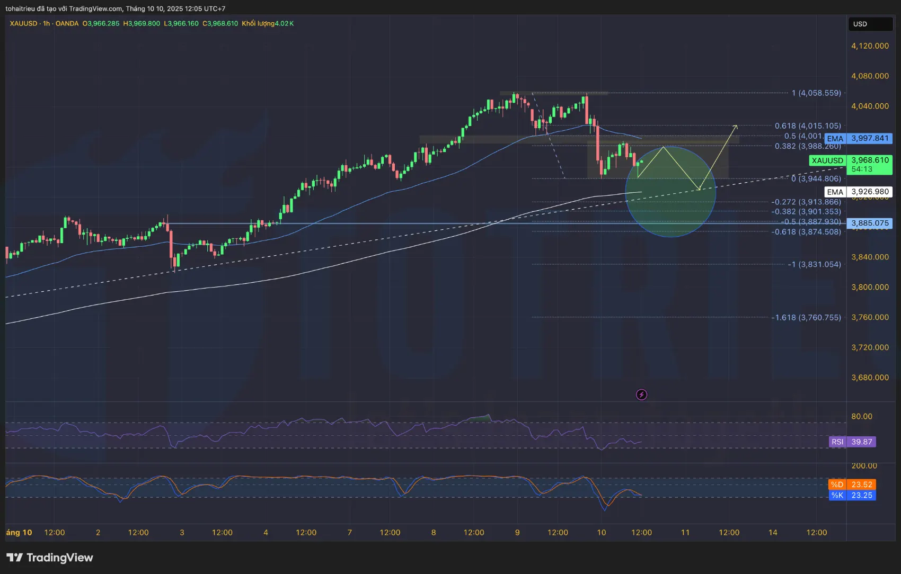This screenshot has width=901, height=574.
Task: Select the purple RSI indicator label
Action: click(x=836, y=441)
